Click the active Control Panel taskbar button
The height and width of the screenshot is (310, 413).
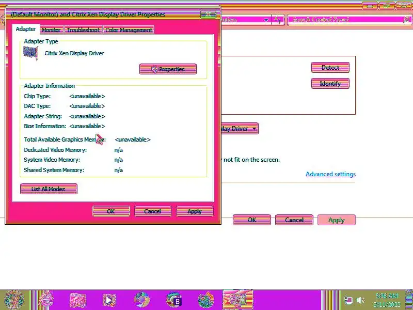click(x=238, y=300)
